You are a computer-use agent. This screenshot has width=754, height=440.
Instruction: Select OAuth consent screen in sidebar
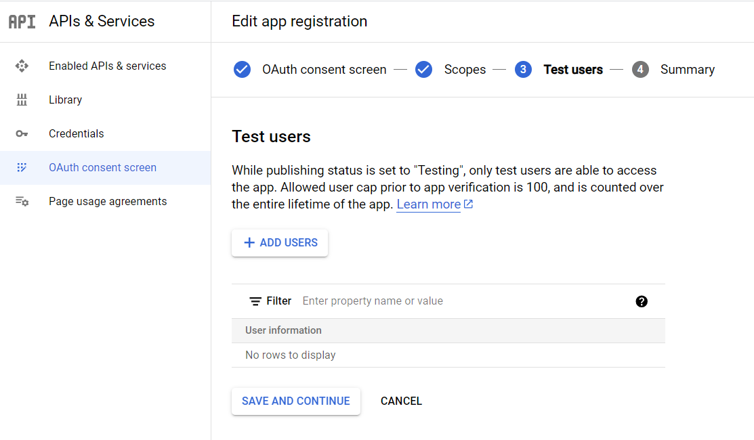[x=102, y=168]
